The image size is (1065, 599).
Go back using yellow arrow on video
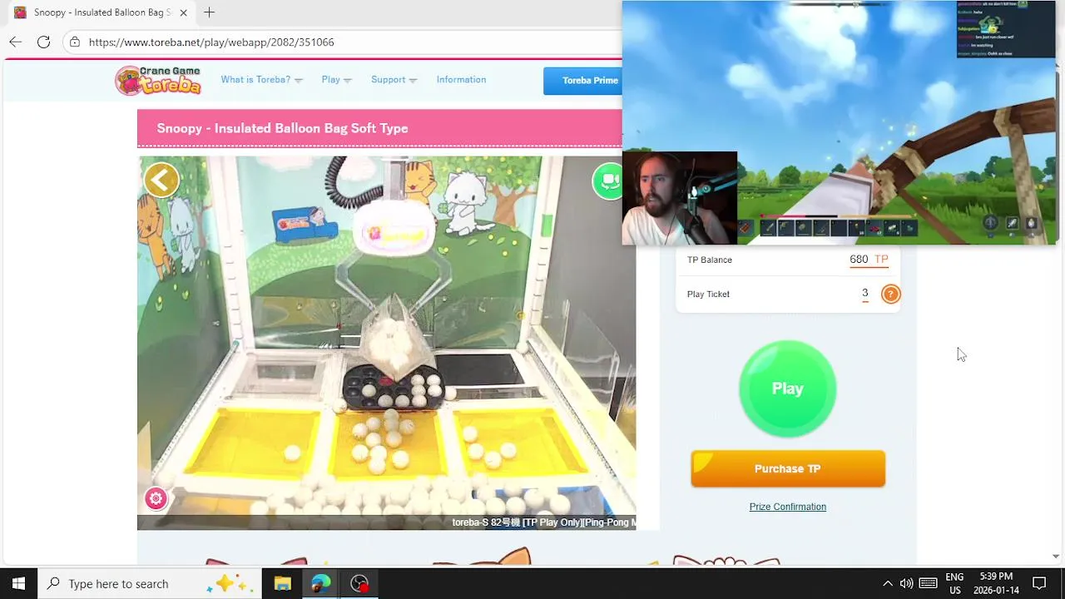pos(161,180)
